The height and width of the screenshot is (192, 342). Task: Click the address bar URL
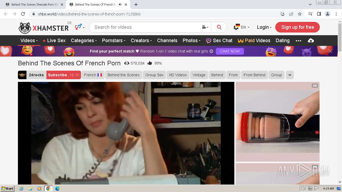89,14
